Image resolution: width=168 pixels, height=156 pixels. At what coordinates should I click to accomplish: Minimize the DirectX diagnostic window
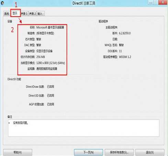151,3
